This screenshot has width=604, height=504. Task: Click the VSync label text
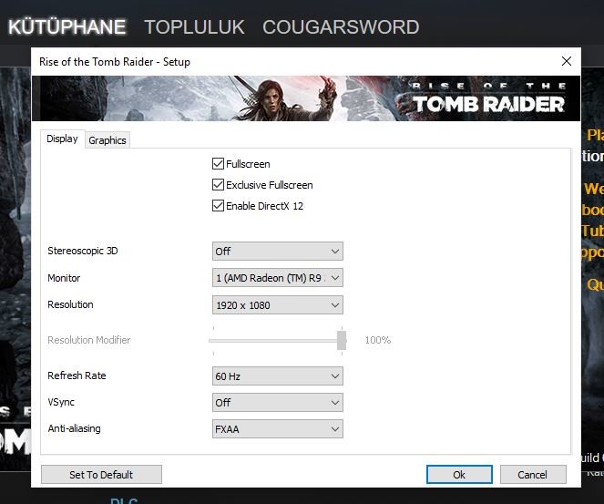click(x=61, y=402)
